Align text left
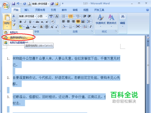151x113 pixels. (x=63, y=21)
